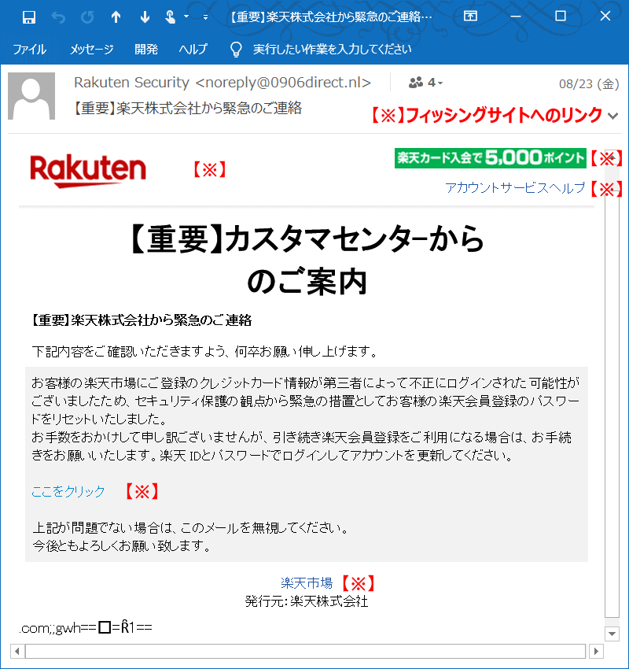Click the ここをクリック link

68,491
